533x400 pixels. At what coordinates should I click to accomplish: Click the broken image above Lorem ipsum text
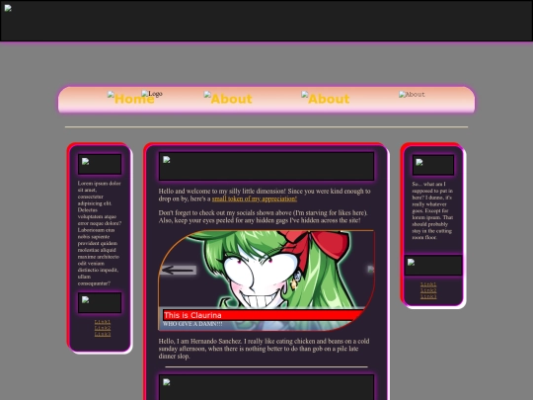point(100,164)
